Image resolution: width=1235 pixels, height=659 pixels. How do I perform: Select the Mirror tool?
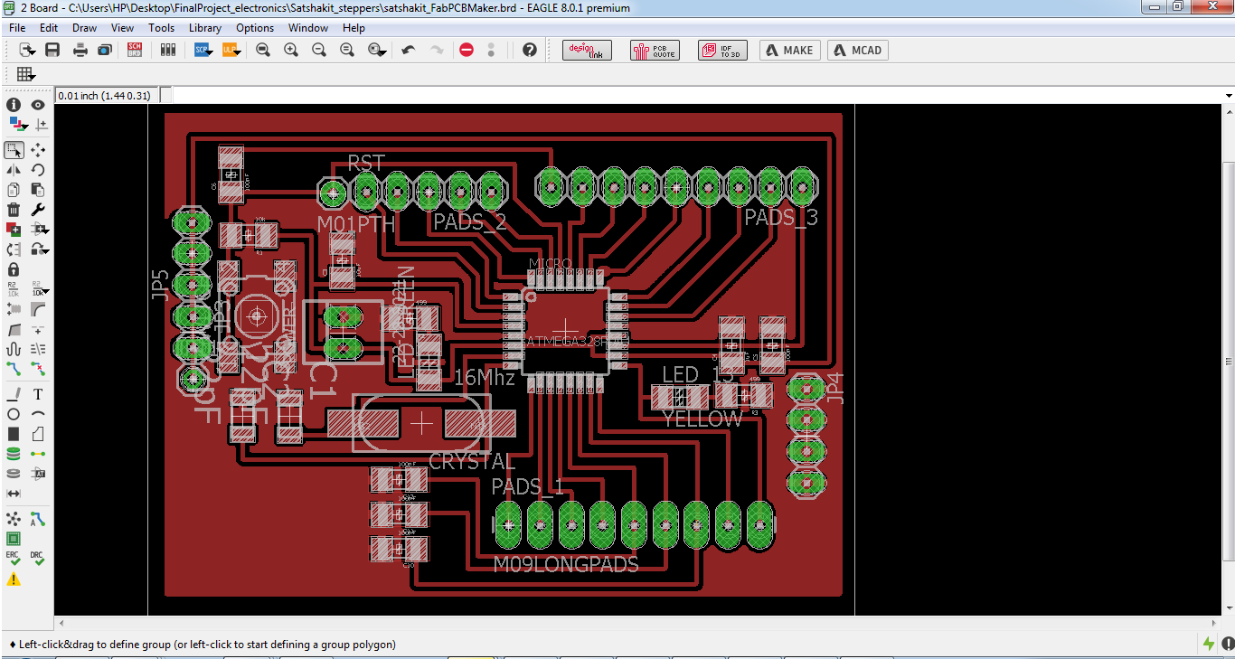click(14, 169)
